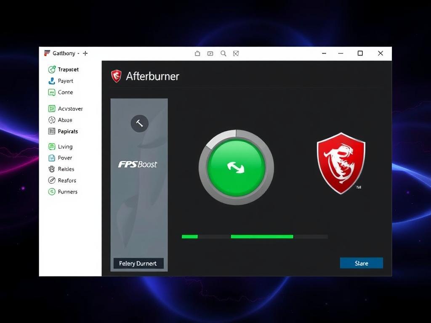431x323 pixels.
Task: Close the Gattbony window
Action: coord(380,53)
